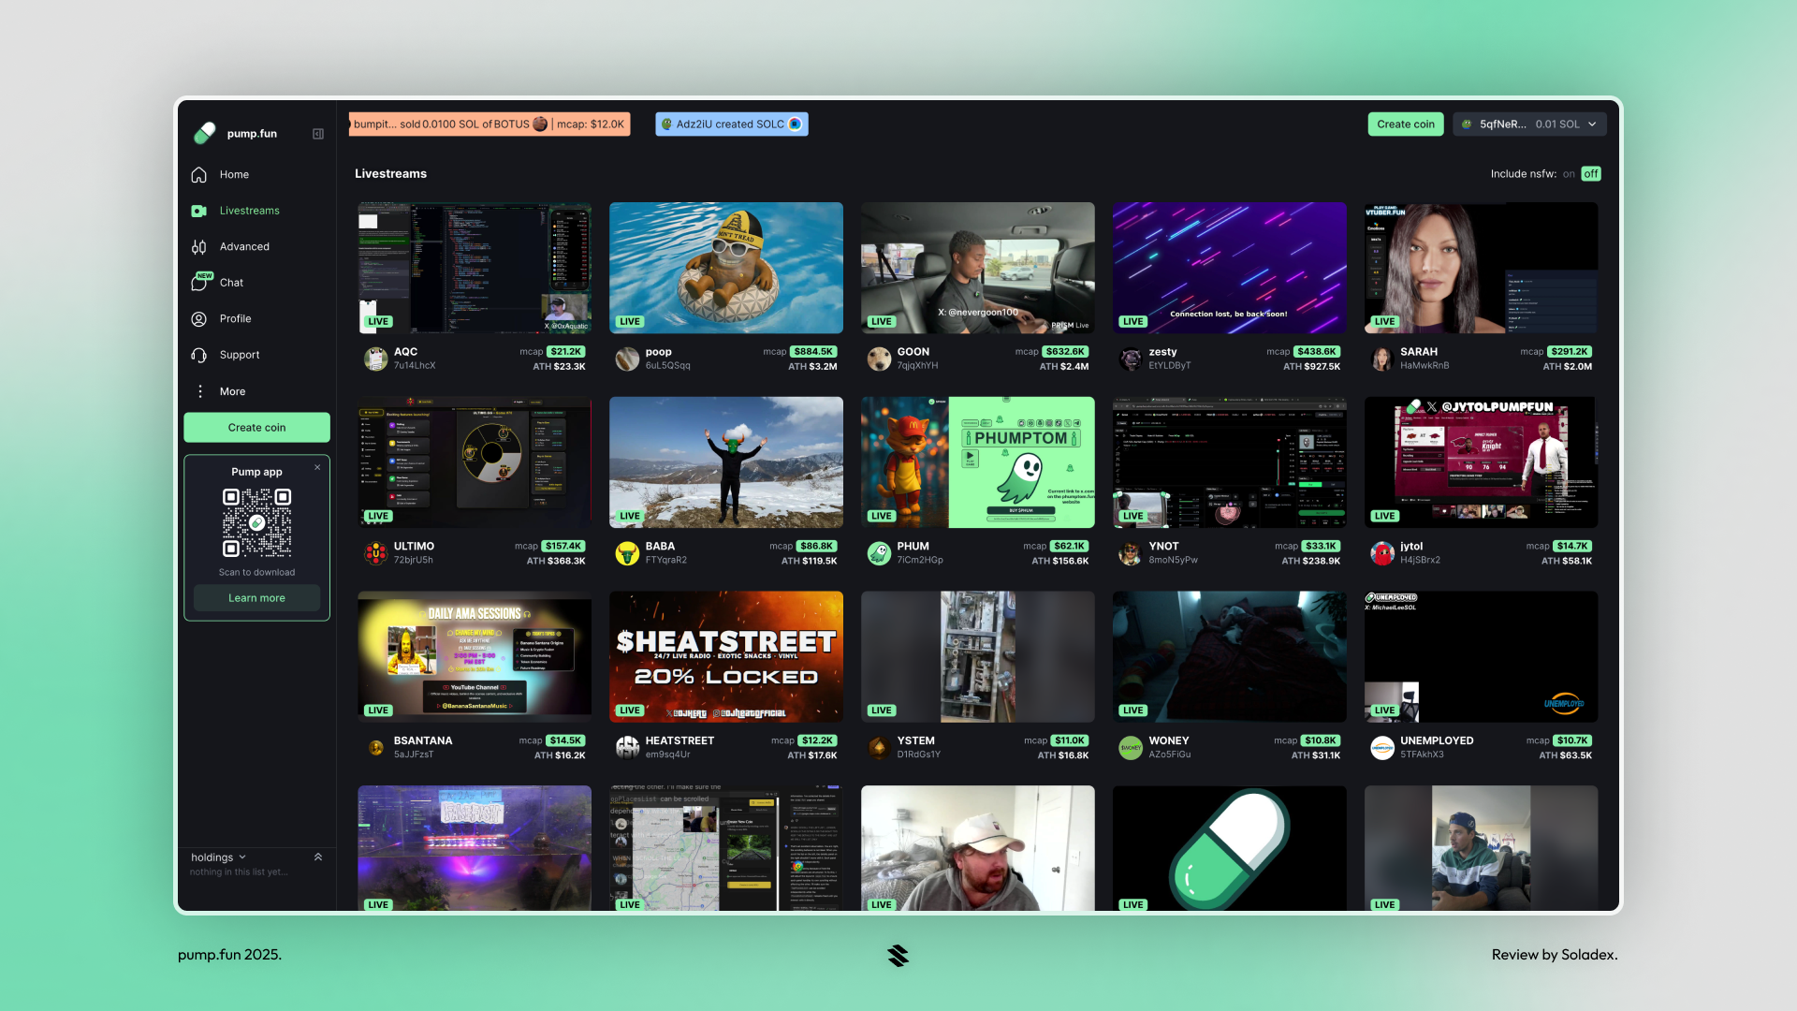The image size is (1797, 1011).
Task: Click the PHUM ghost avatar
Action: click(x=879, y=553)
